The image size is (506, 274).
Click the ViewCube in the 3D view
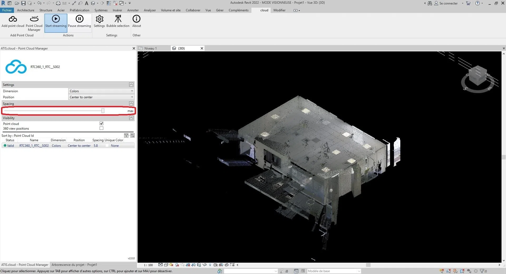(x=478, y=76)
